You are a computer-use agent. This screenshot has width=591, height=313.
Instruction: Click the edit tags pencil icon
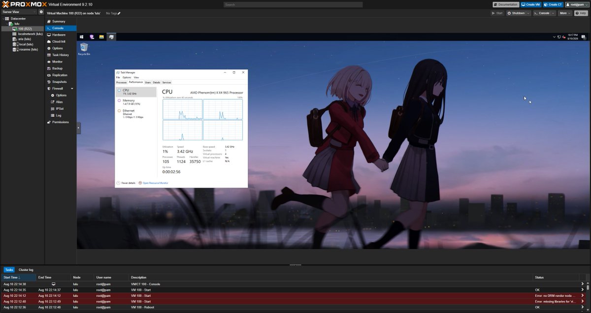119,13
